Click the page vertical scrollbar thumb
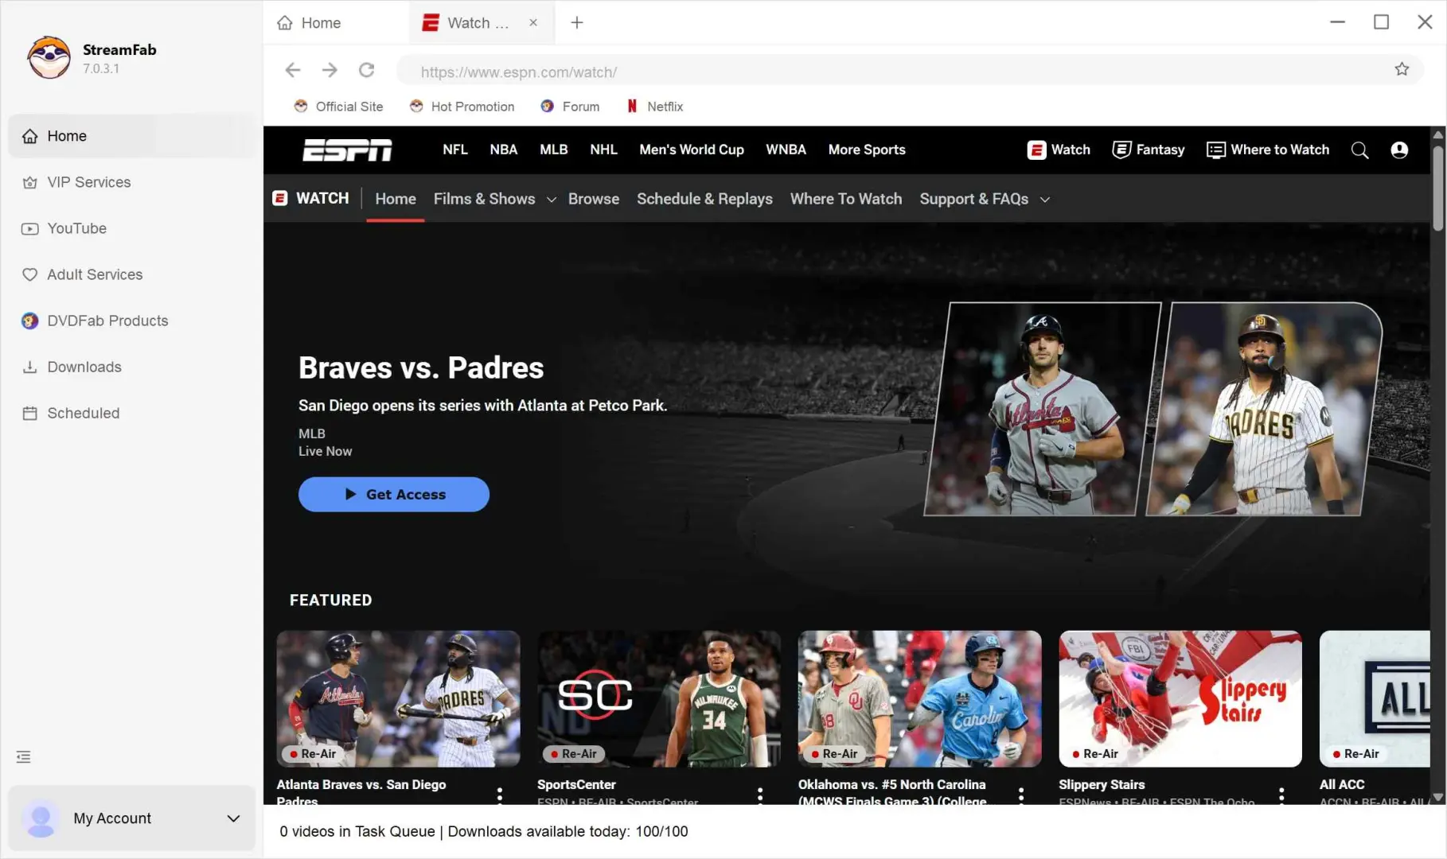The width and height of the screenshot is (1447, 859). 1437,188
